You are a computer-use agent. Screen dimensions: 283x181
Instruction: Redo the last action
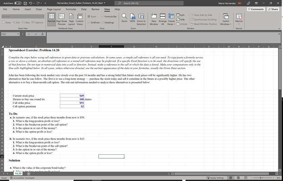click(39, 3)
